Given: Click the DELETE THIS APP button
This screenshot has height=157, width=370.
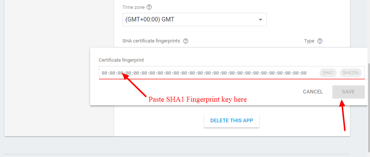Looking at the screenshot, I should (232, 120).
